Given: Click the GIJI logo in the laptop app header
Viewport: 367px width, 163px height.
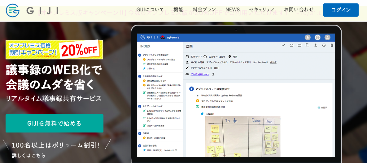Looking at the screenshot, I should (149, 37).
